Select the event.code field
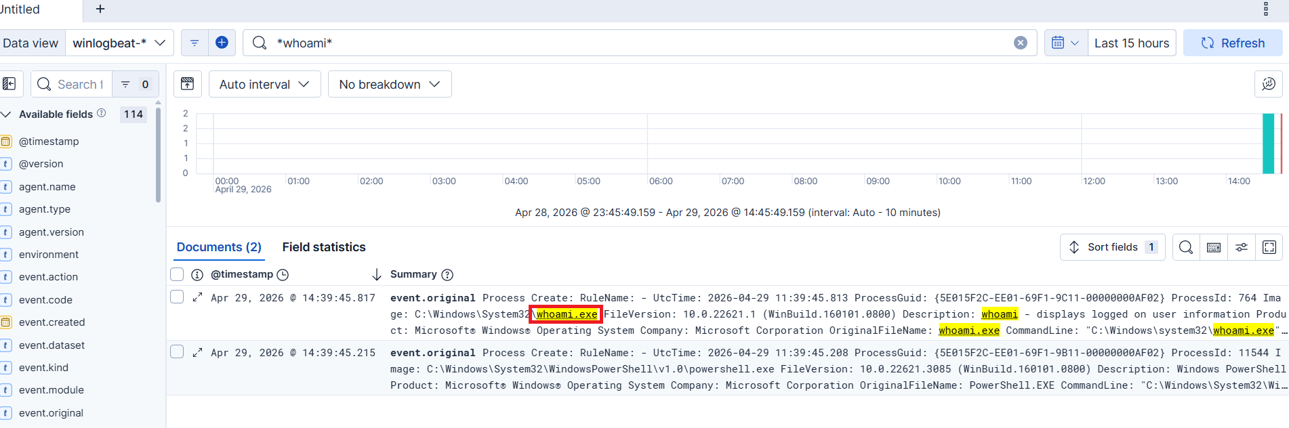 click(45, 300)
